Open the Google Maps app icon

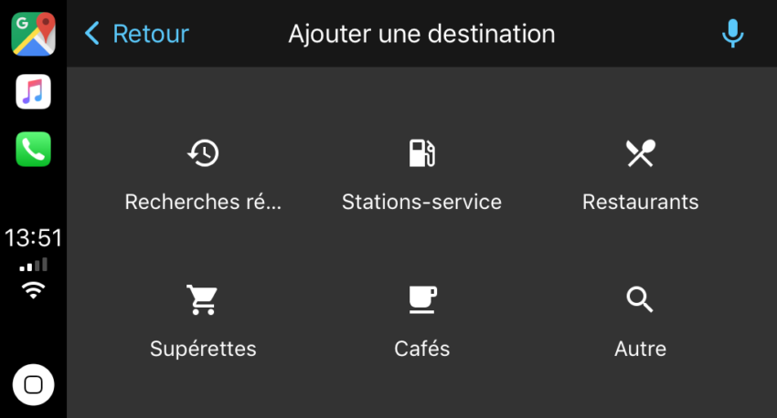(33, 34)
